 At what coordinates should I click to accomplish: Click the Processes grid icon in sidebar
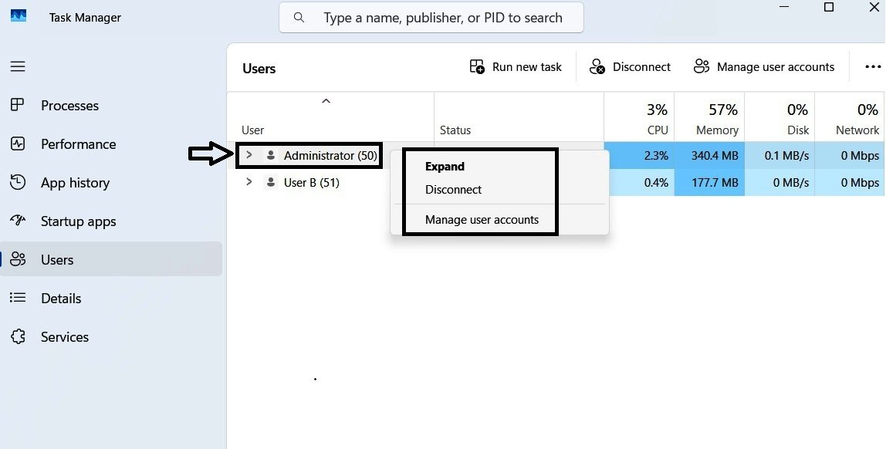[x=18, y=105]
